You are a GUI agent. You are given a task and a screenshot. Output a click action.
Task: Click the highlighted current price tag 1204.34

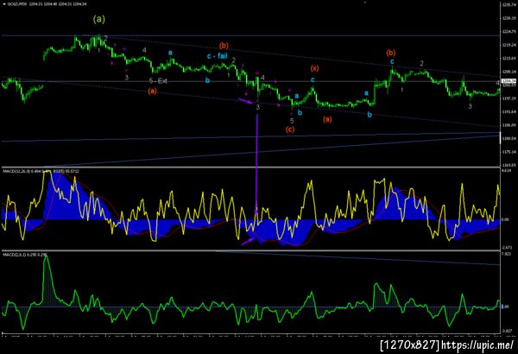507,81
